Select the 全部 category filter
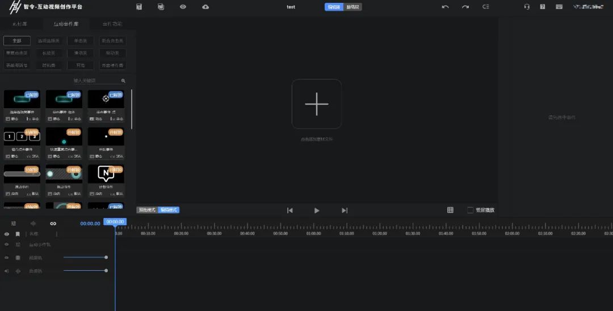Viewport: 613px width, 311px height. [17, 41]
